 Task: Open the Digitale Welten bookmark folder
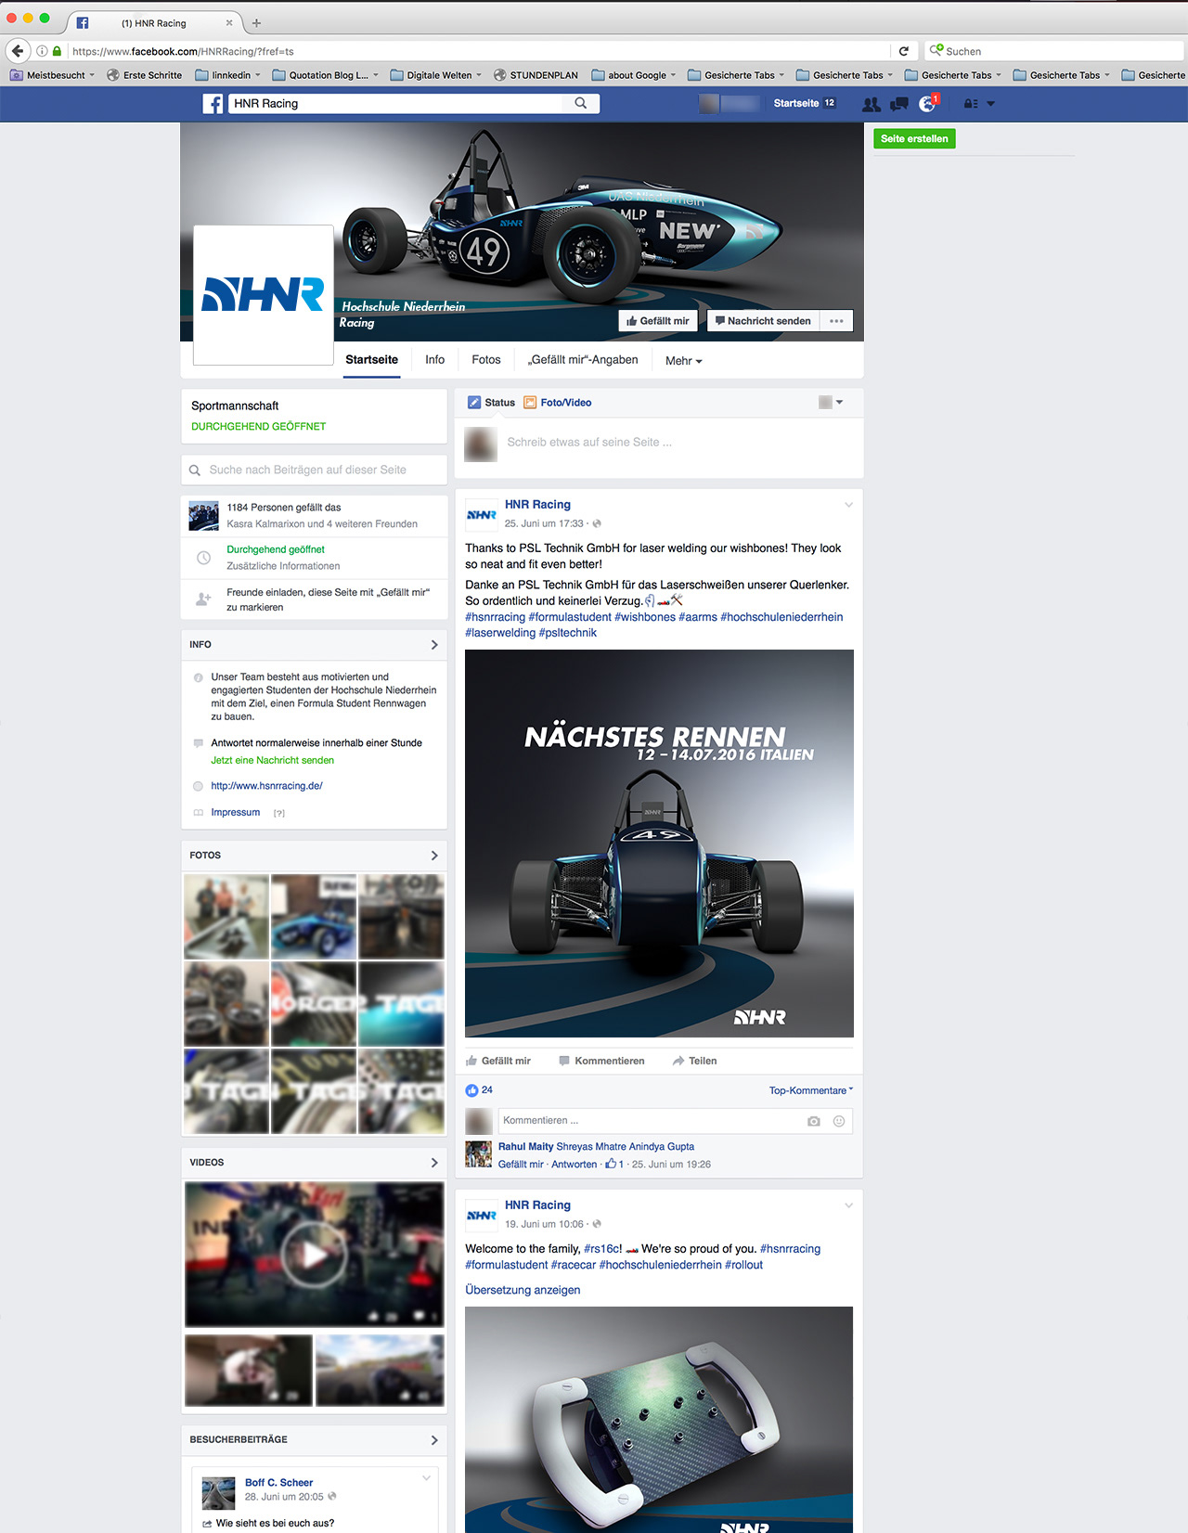click(x=436, y=75)
